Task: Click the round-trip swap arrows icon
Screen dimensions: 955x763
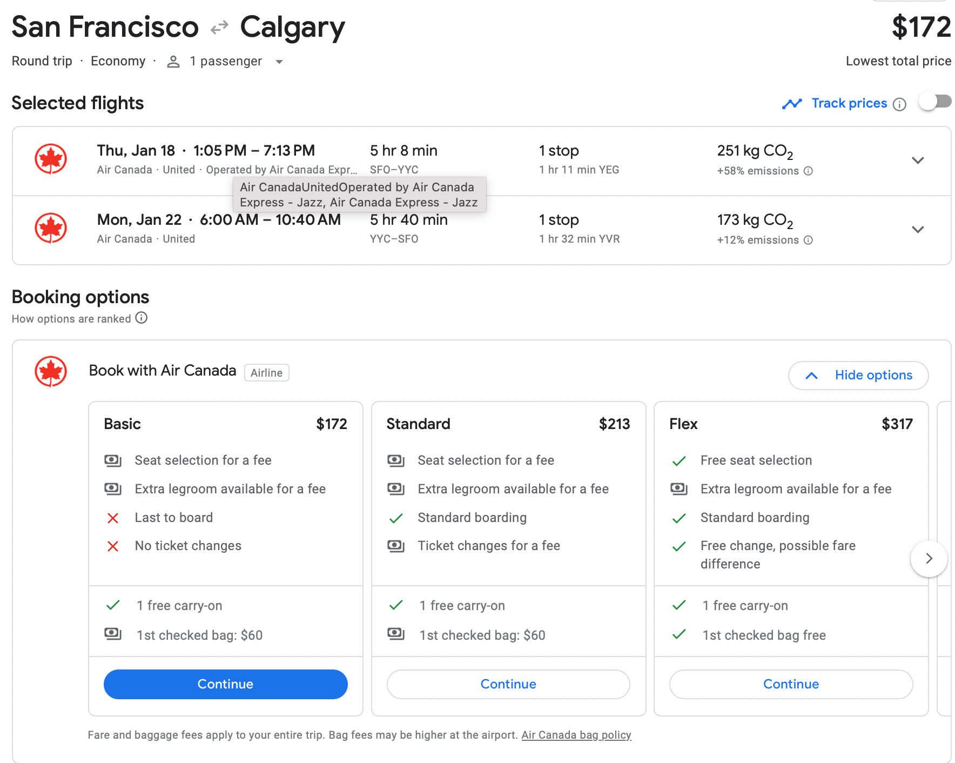Action: tap(219, 28)
